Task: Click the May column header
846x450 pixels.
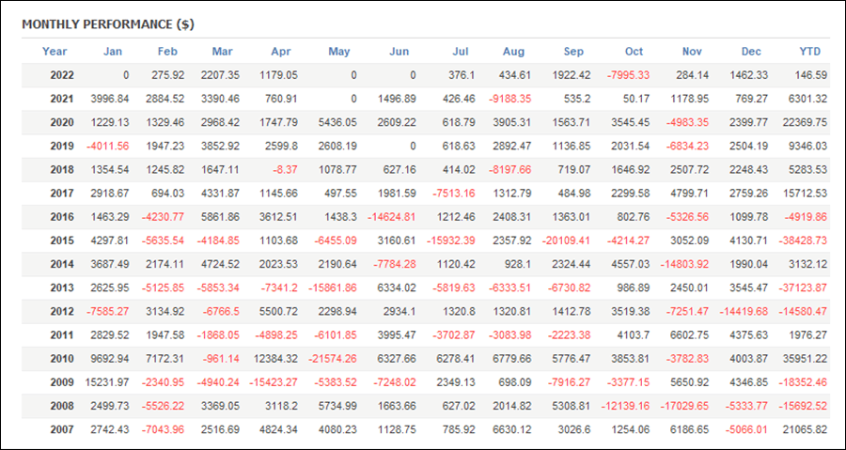Action: coord(339,52)
